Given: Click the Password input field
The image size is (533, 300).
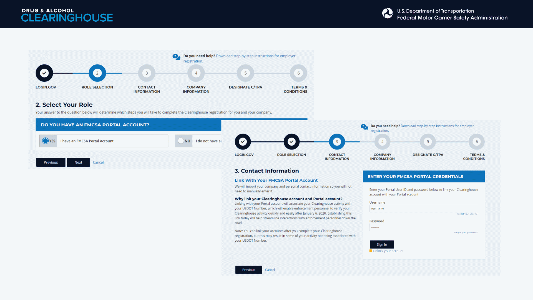Looking at the screenshot, I should tap(423, 227).
